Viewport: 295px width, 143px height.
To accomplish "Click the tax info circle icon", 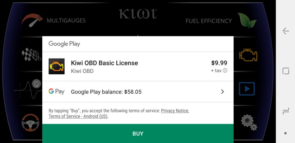I will pos(225,70).
